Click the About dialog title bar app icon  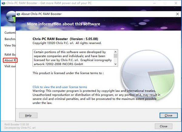pyautogui.click(x=18, y=14)
